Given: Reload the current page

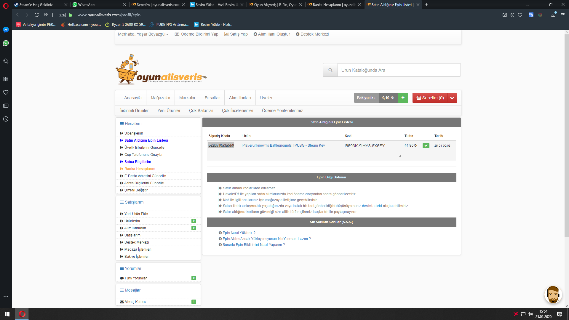Looking at the screenshot, I should (36, 15).
